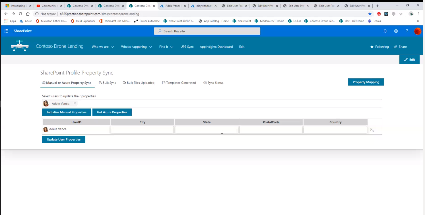Bookmark this page with the star icon

tap(370, 13)
